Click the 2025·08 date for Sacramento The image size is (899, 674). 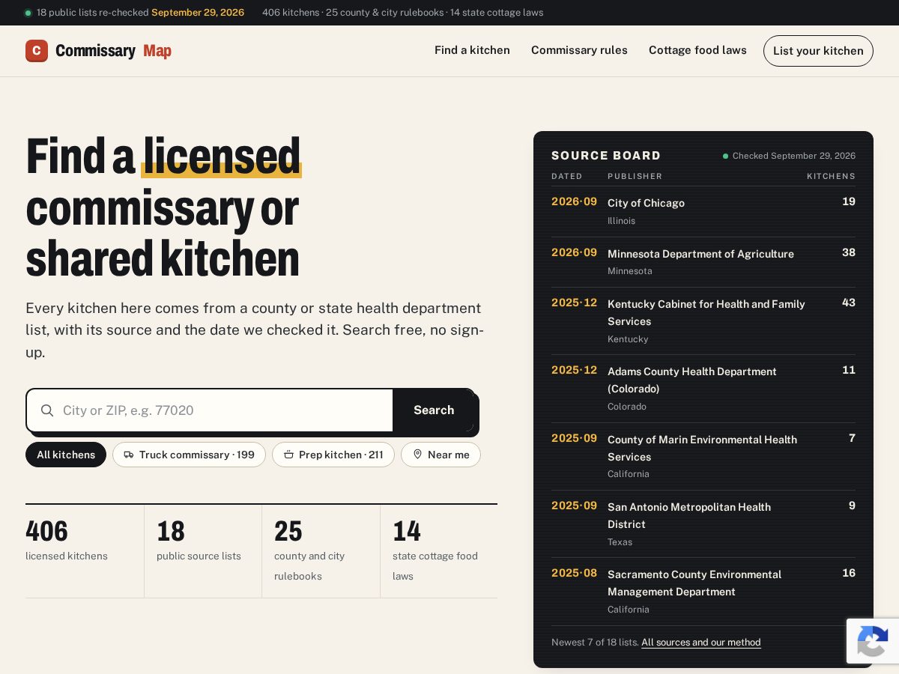click(x=575, y=573)
